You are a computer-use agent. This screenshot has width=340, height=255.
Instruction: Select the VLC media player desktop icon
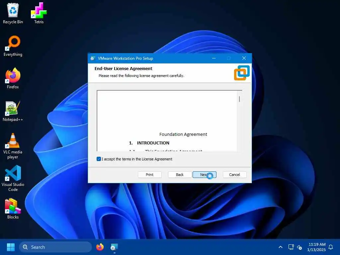13,146
